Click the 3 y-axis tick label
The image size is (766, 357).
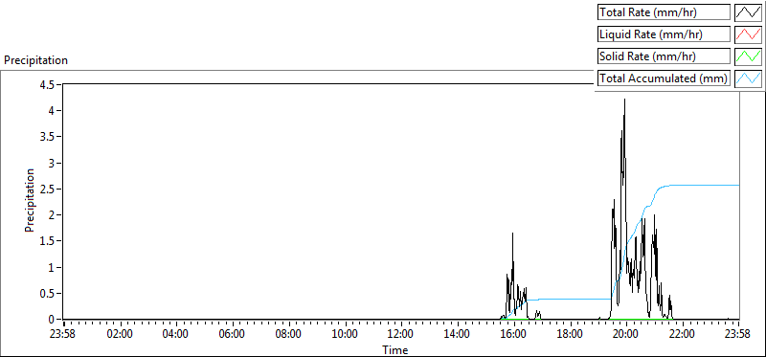(52, 163)
